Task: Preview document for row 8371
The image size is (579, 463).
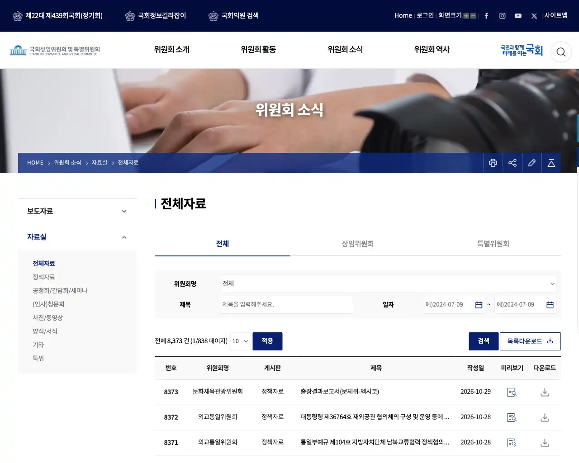Action: click(512, 443)
